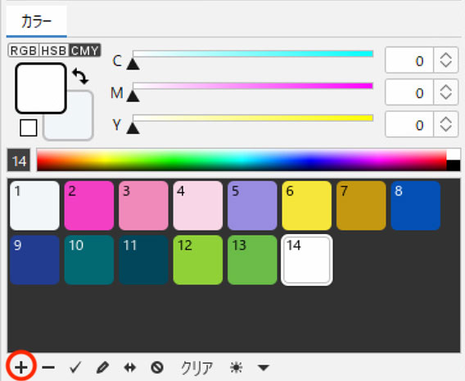This screenshot has width=465, height=381.
Task: Click the stepper arrows for Y value
Action: [x=445, y=124]
